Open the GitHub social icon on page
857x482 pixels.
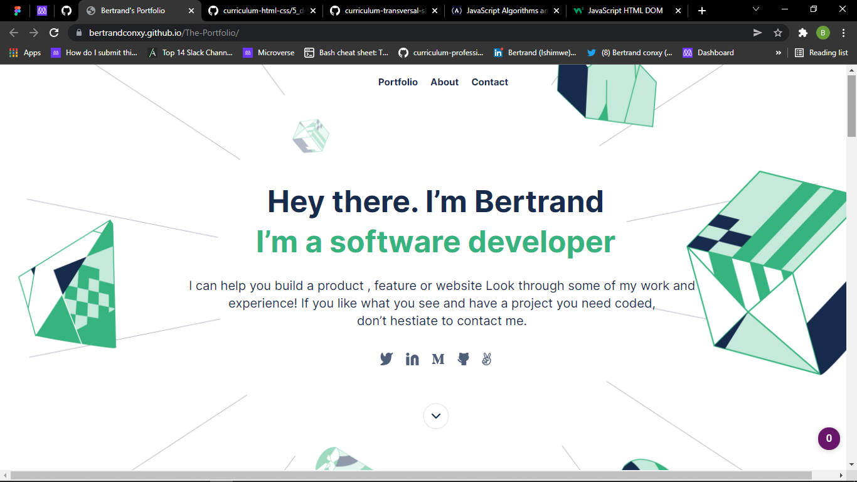click(x=464, y=359)
